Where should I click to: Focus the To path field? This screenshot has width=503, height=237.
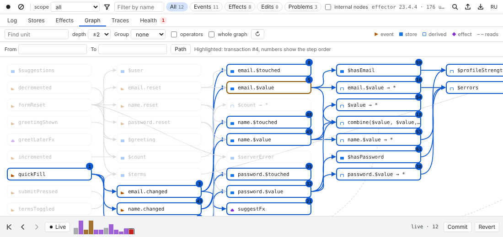pos(133,49)
